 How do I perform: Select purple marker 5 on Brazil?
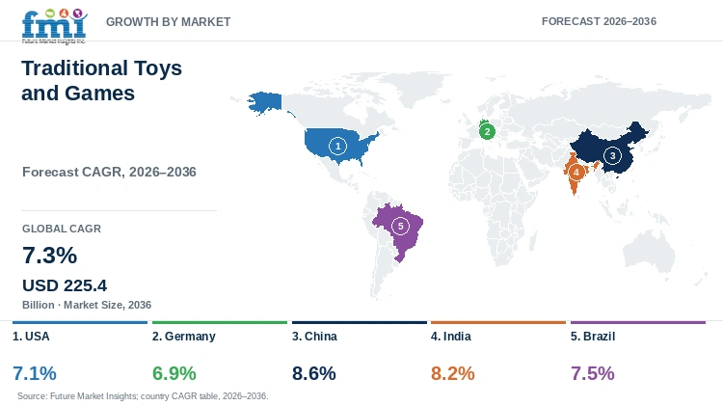400,226
